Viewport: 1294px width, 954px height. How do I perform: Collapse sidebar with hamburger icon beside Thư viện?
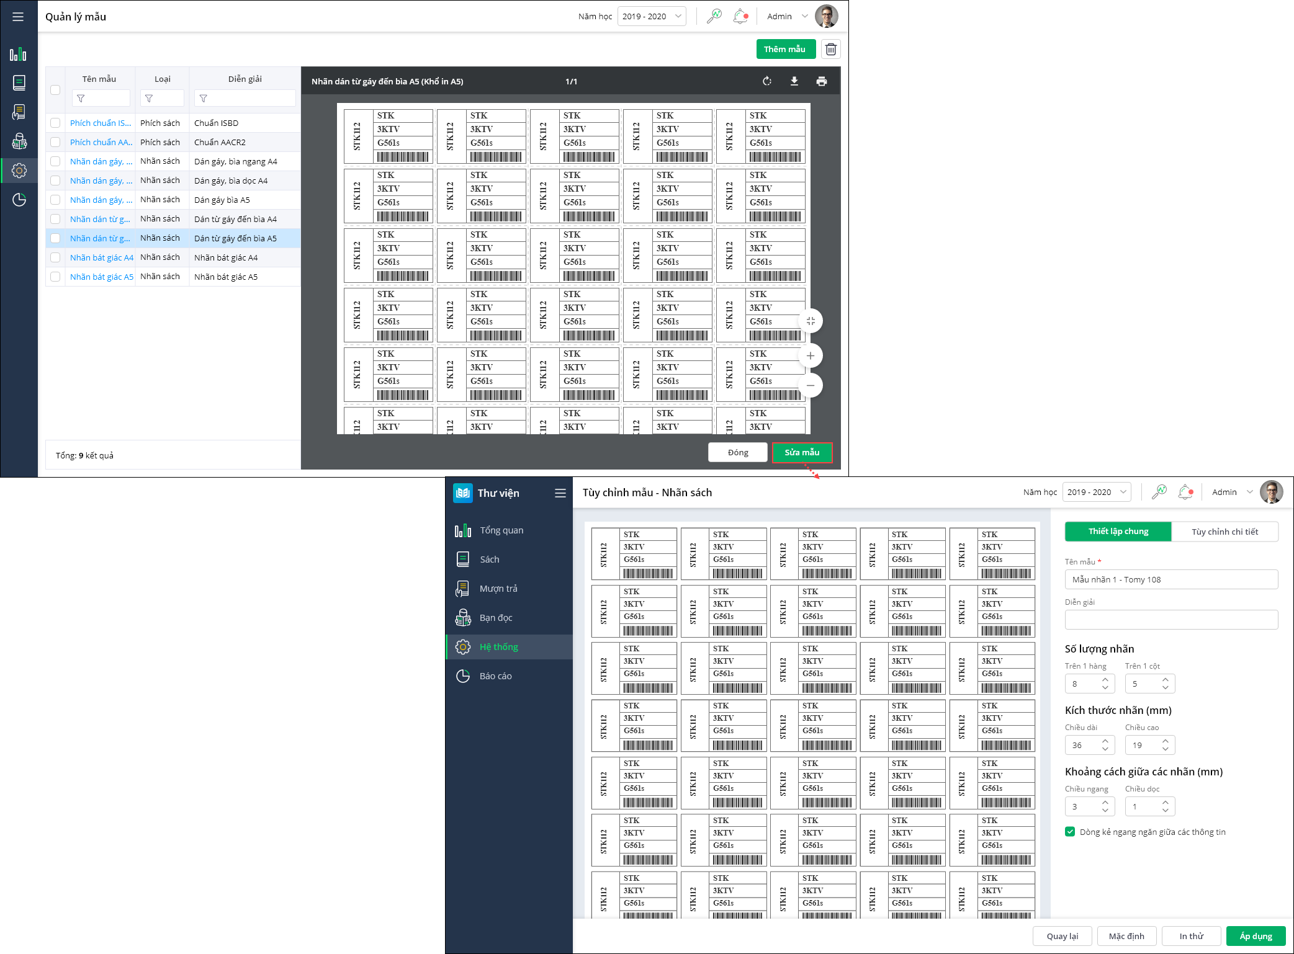560,493
